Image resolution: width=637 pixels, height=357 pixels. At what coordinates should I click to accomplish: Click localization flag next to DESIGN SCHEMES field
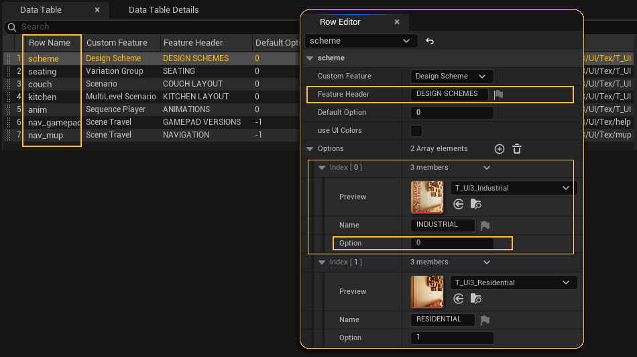pos(498,95)
